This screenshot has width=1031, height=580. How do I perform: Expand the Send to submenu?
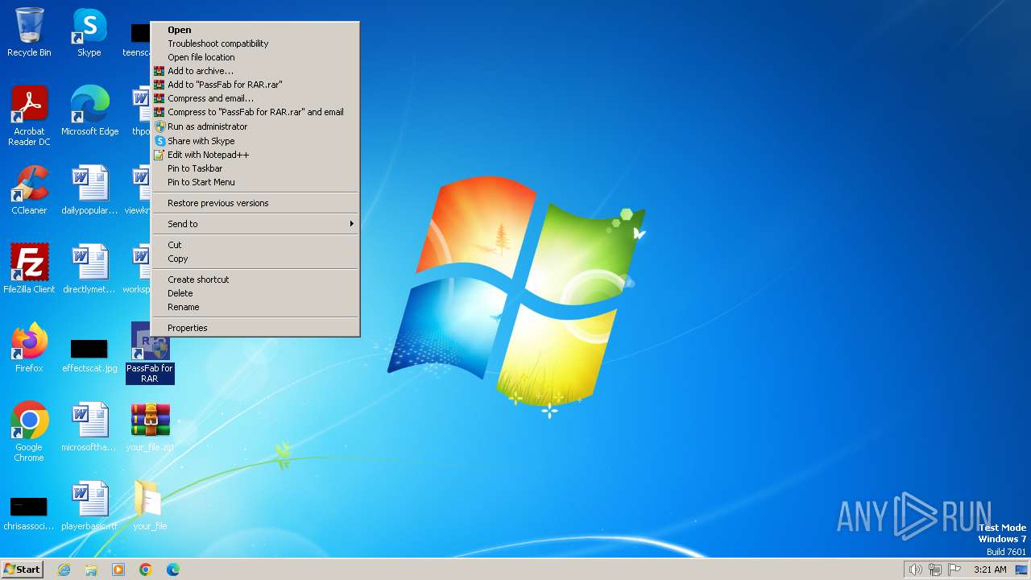click(255, 224)
